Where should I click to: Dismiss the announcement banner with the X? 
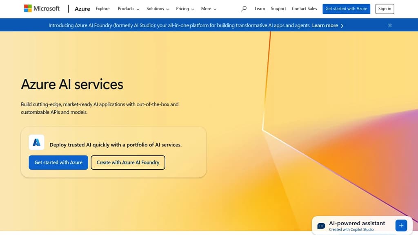[x=390, y=26]
